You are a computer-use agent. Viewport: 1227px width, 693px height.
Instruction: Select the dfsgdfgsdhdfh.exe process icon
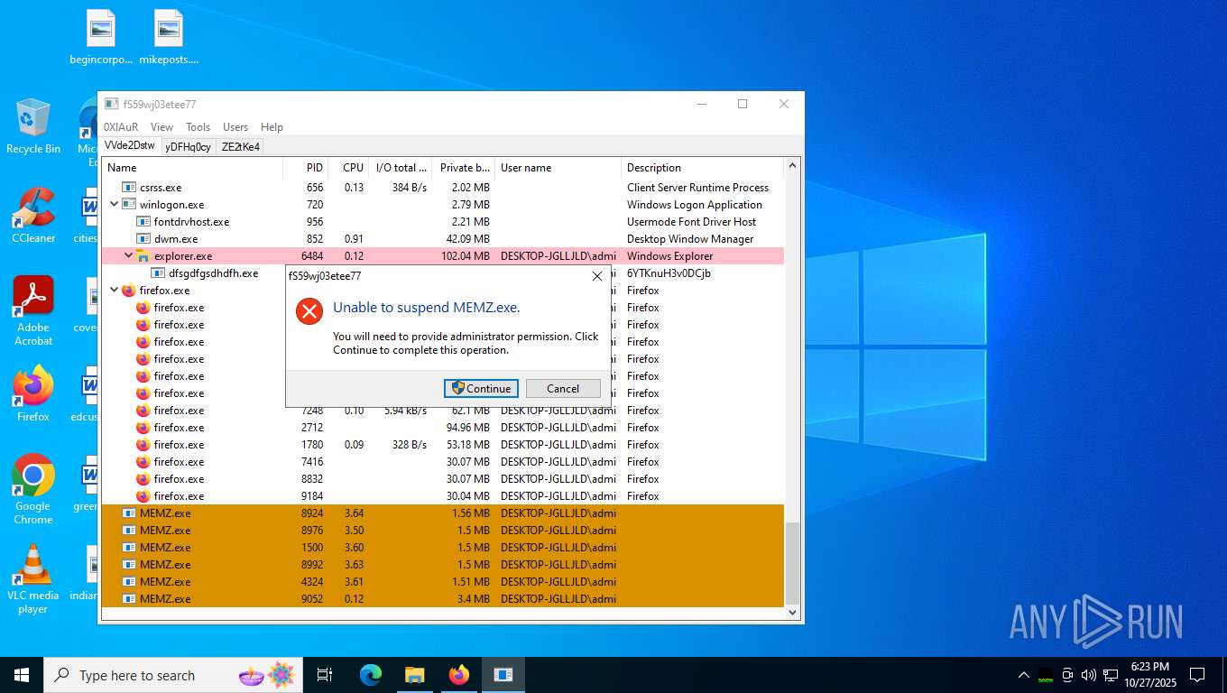click(158, 273)
